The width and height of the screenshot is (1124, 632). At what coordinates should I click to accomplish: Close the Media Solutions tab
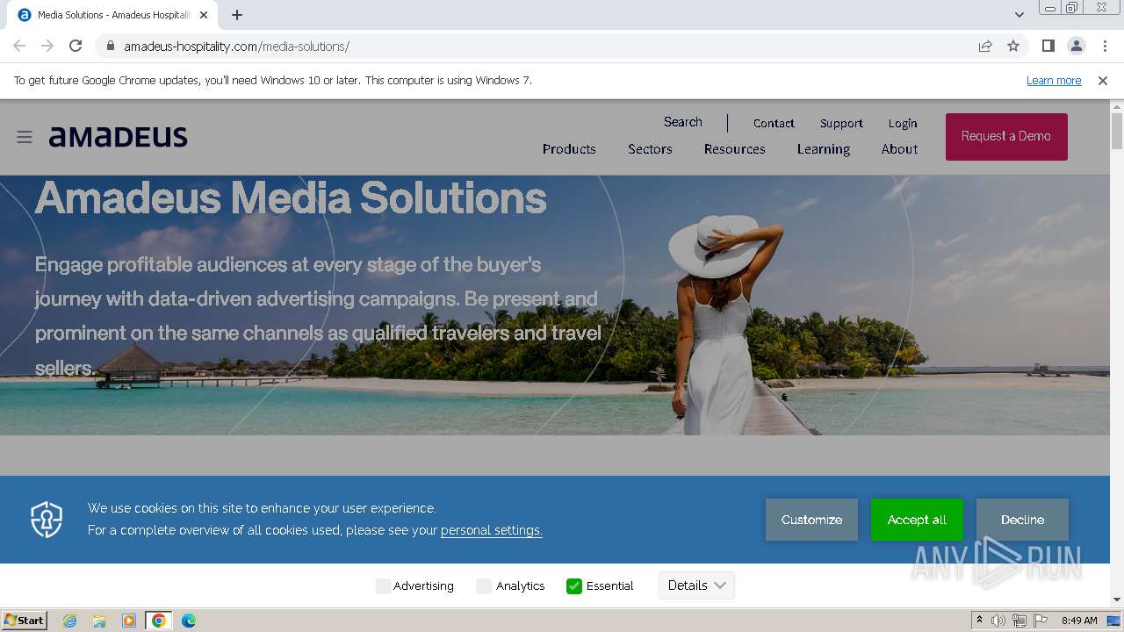pyautogui.click(x=204, y=15)
